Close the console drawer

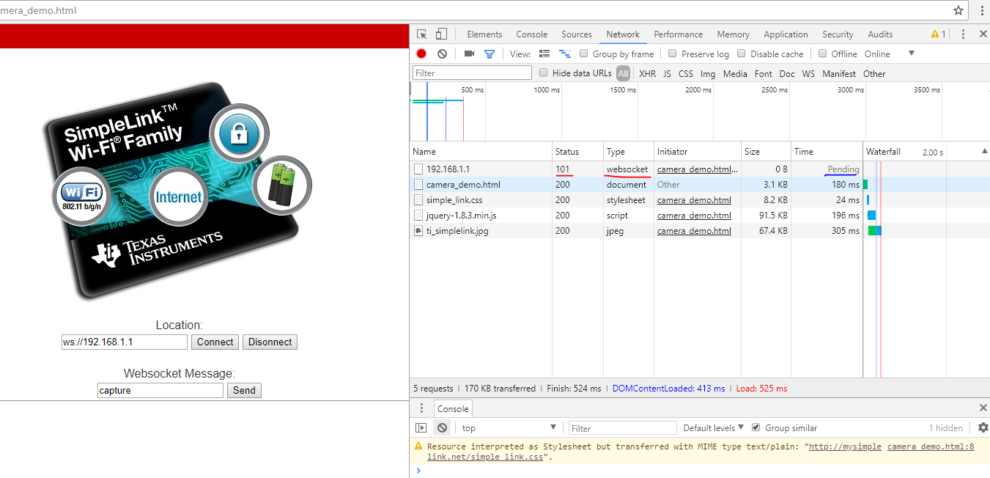click(983, 408)
